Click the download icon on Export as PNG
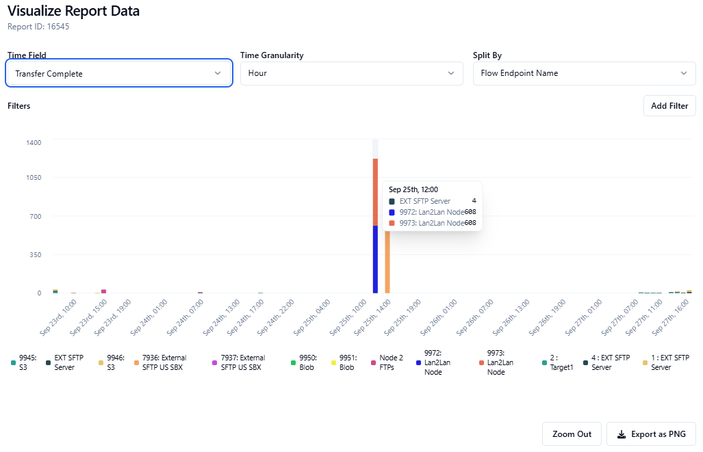The height and width of the screenshot is (452, 703). (x=622, y=434)
